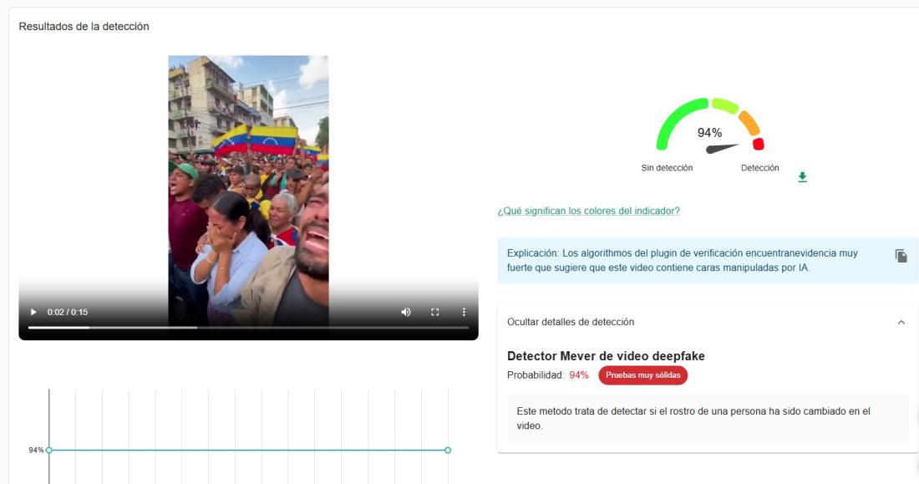Download the detection gauge result

(802, 177)
